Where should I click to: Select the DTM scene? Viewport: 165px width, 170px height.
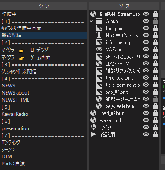click(x=44, y=157)
